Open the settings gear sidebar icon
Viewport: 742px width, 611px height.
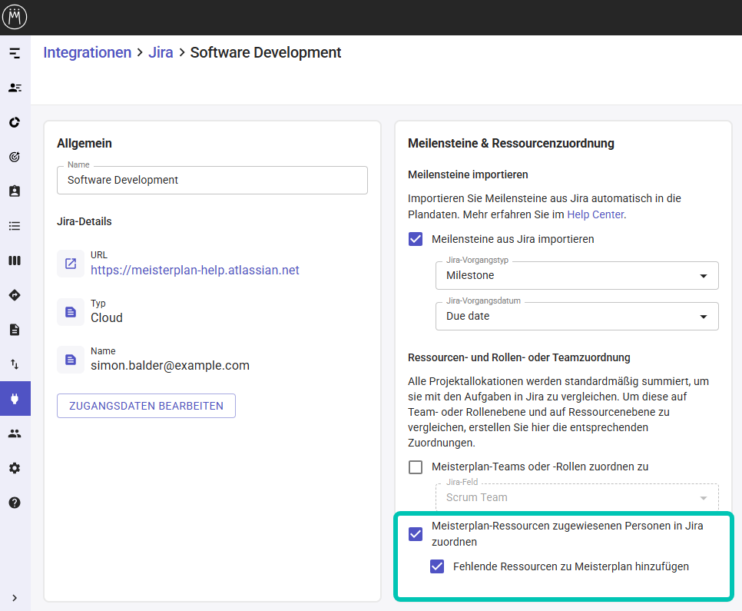pyautogui.click(x=15, y=468)
